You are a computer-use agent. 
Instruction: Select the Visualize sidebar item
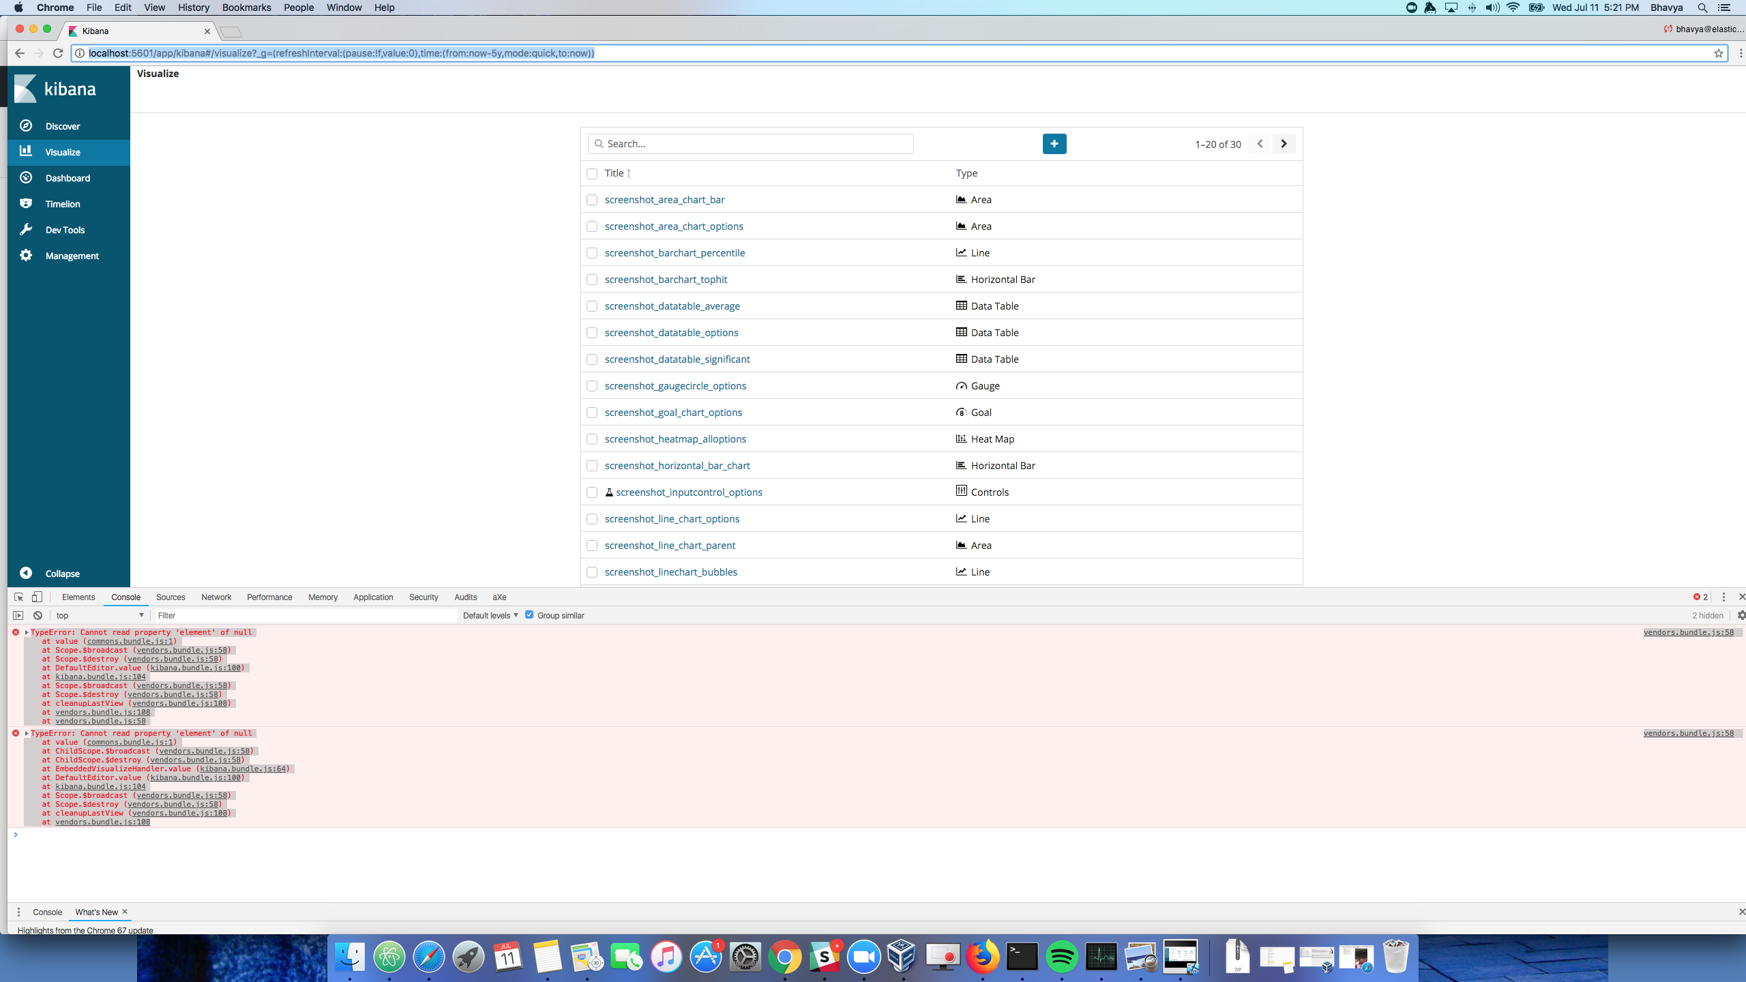tap(68, 152)
